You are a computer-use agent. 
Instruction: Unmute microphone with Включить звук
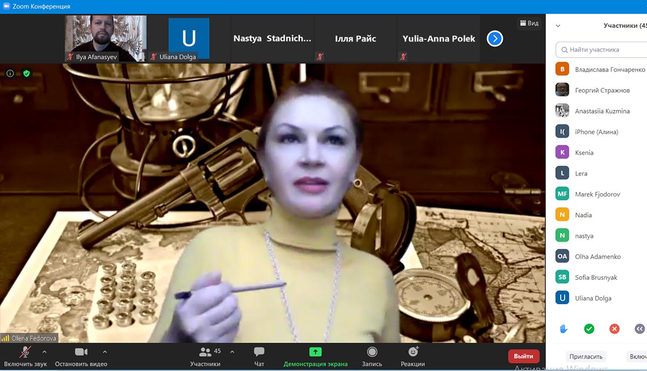click(25, 356)
